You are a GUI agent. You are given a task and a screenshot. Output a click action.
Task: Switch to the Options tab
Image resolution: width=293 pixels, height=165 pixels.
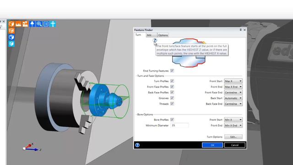163,35
